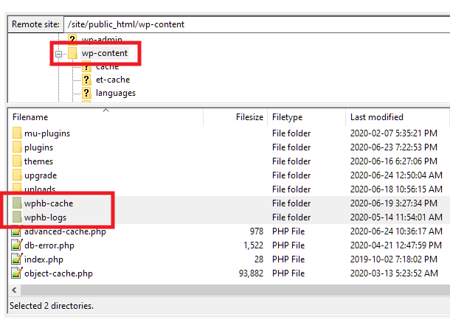Click the Remote site label
This screenshot has height=328, width=450.
click(35, 24)
